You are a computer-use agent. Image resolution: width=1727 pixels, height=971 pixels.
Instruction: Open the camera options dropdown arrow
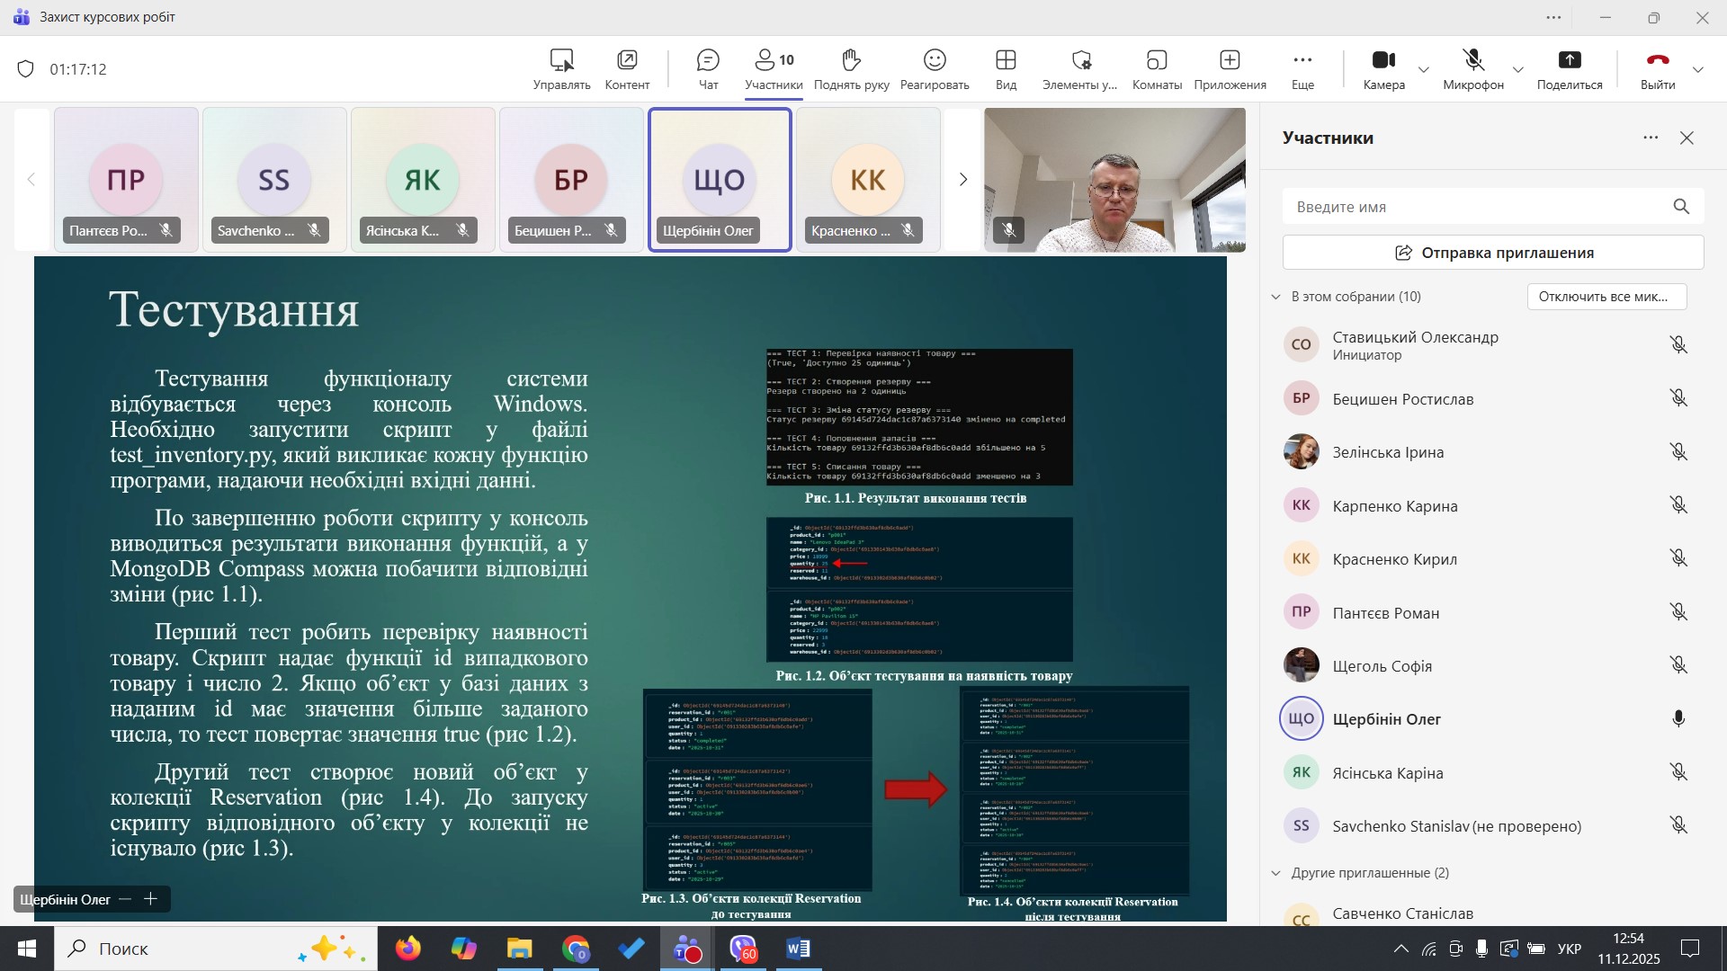click(x=1424, y=70)
